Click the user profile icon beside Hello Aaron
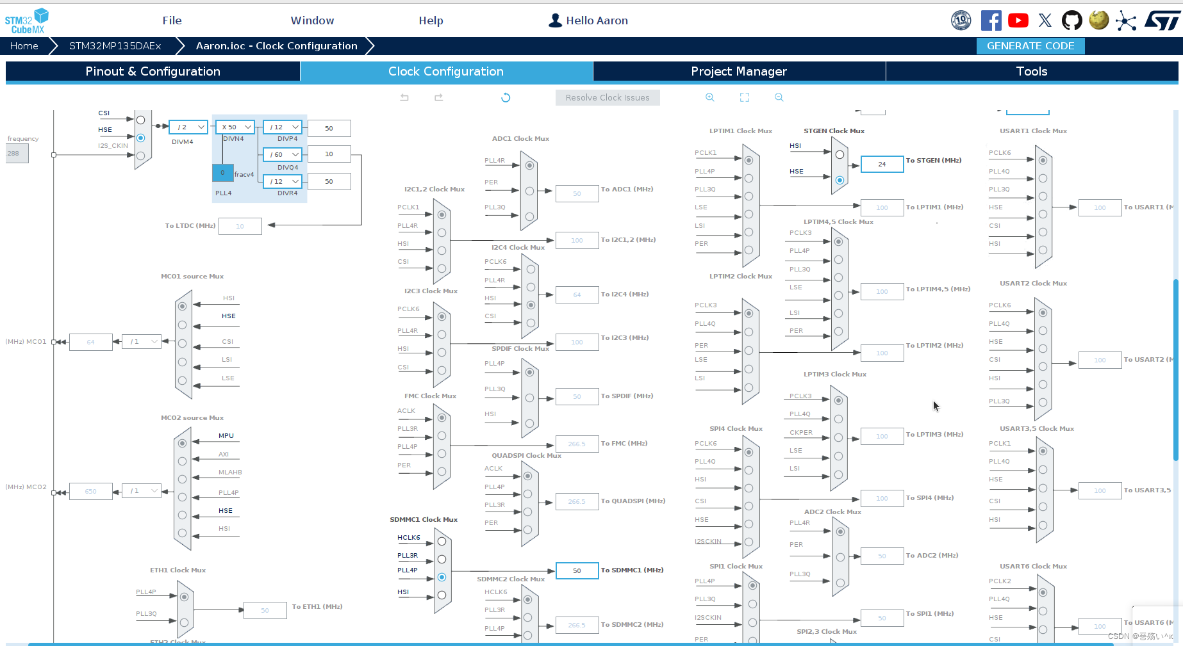Image resolution: width=1183 pixels, height=646 pixels. click(555, 20)
